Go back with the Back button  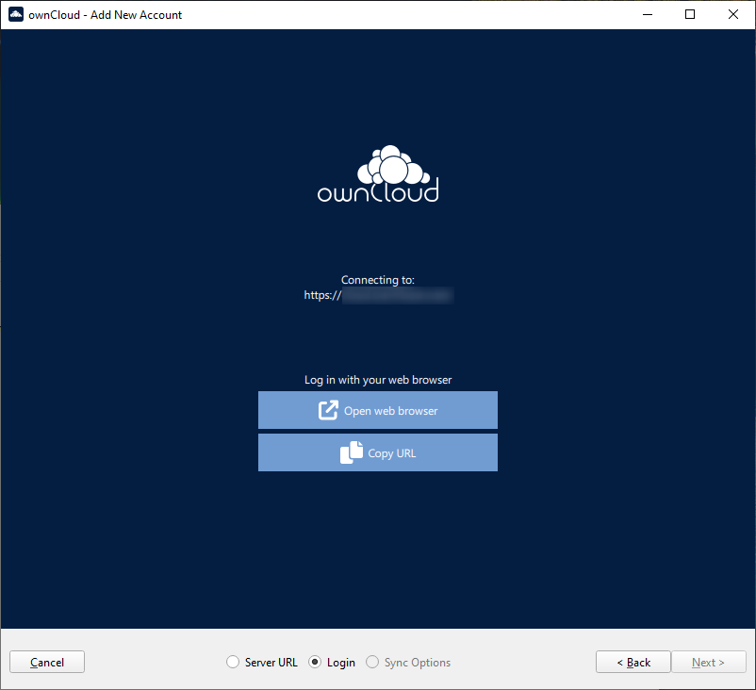click(x=633, y=663)
